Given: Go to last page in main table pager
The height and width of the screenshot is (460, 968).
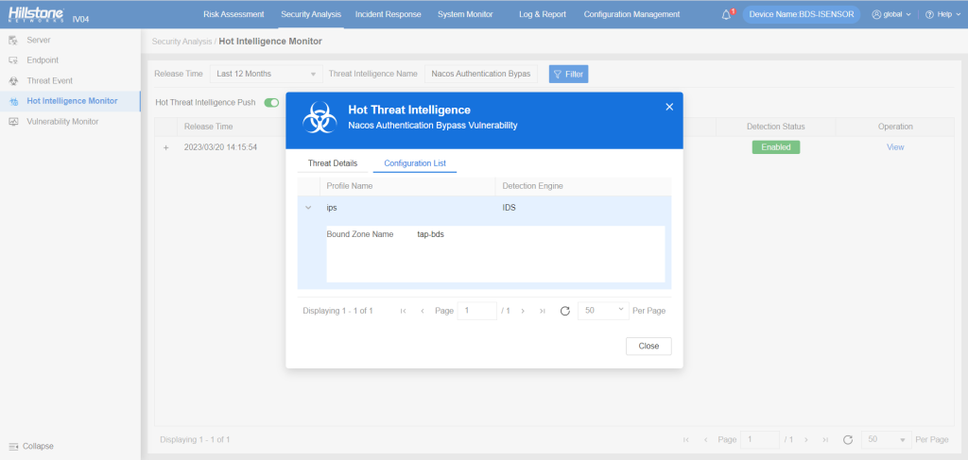Looking at the screenshot, I should point(825,440).
